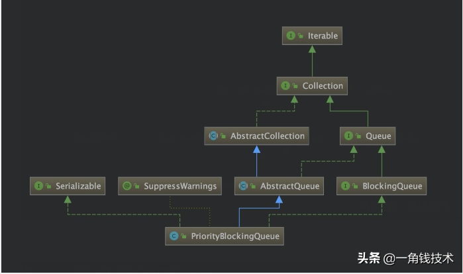Click the interface icon on Iterable node

tap(291, 36)
